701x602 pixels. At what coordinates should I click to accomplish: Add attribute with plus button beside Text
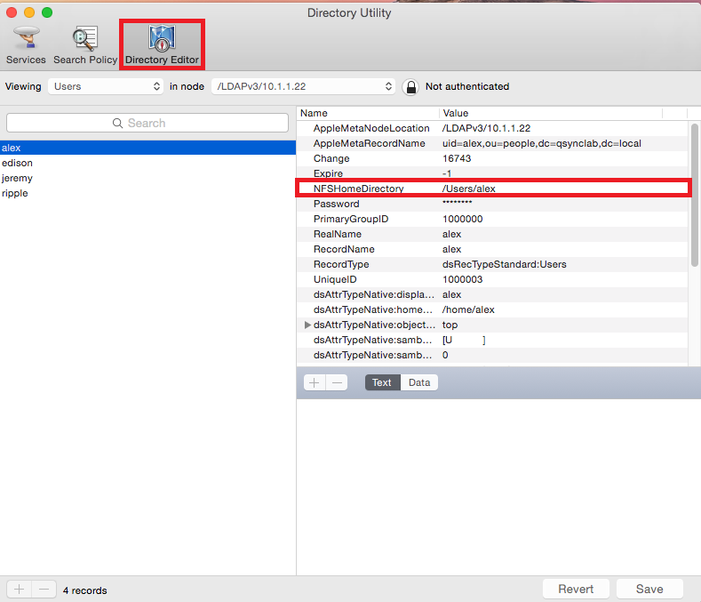[315, 382]
